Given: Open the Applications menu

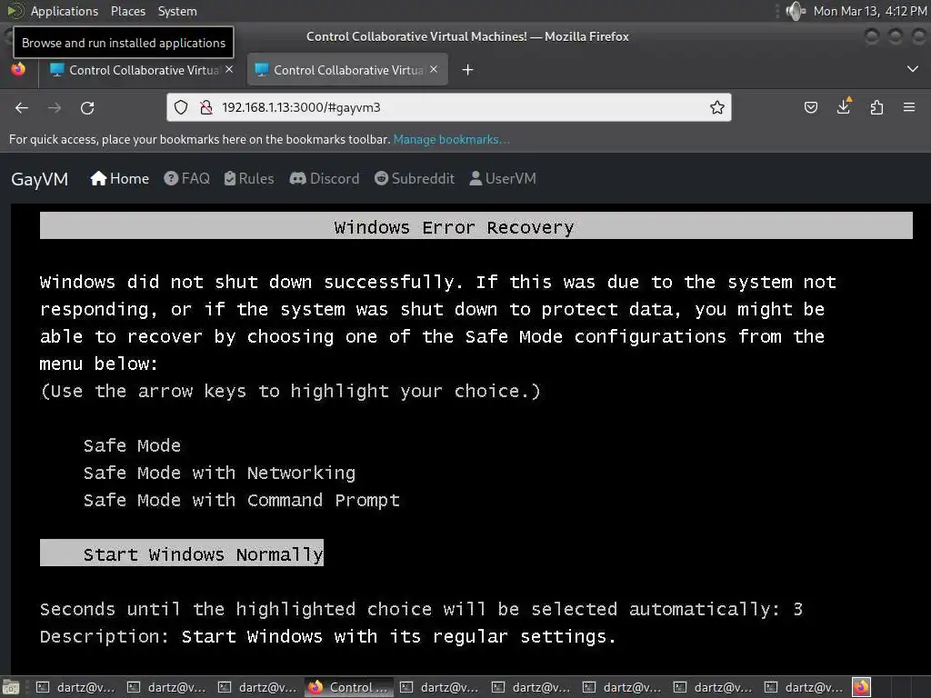Looking at the screenshot, I should (65, 11).
